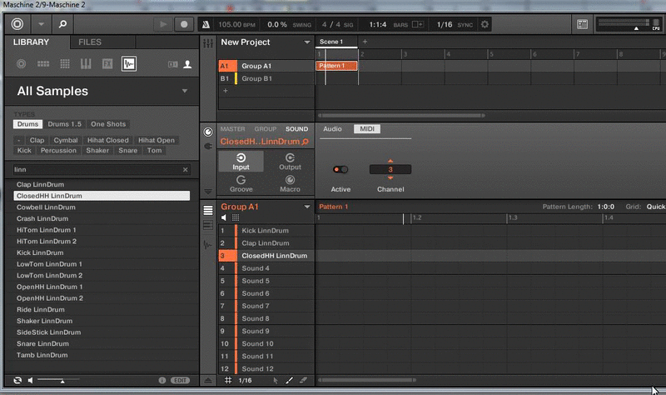Add a new scene with plus

point(365,42)
